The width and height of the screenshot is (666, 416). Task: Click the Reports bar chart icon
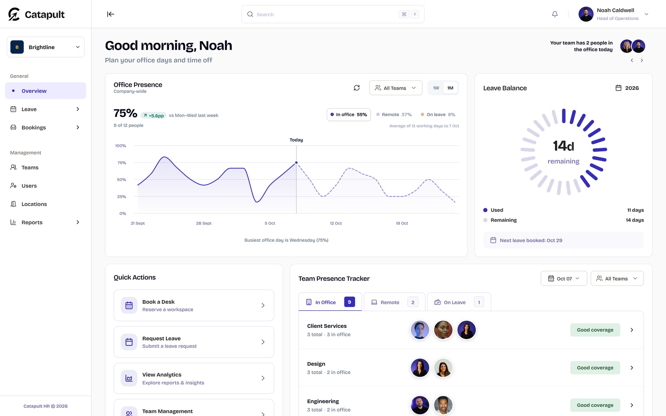(13, 222)
